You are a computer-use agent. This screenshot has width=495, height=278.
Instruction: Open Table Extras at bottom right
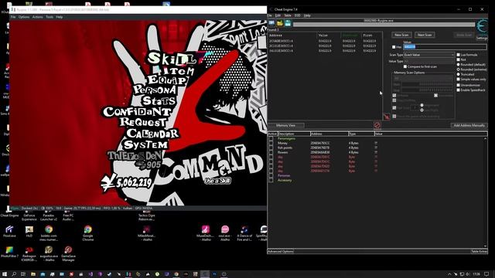coord(480,252)
